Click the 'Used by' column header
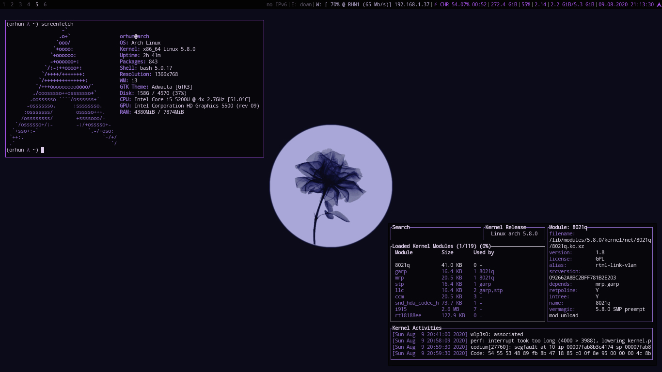The width and height of the screenshot is (662, 372). 484,252
